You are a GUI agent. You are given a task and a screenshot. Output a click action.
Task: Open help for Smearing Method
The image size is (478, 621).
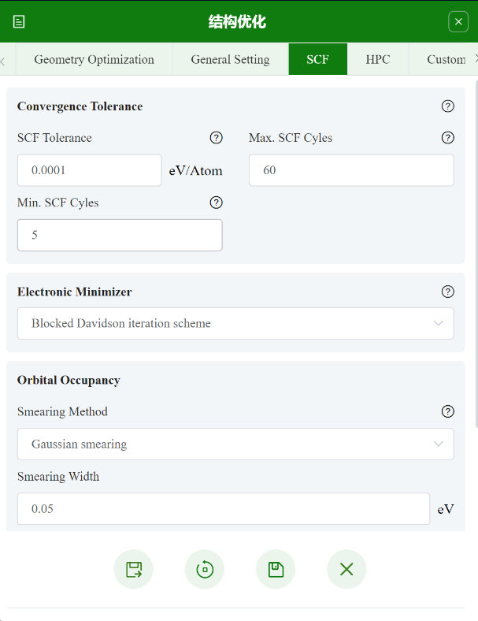(x=448, y=411)
